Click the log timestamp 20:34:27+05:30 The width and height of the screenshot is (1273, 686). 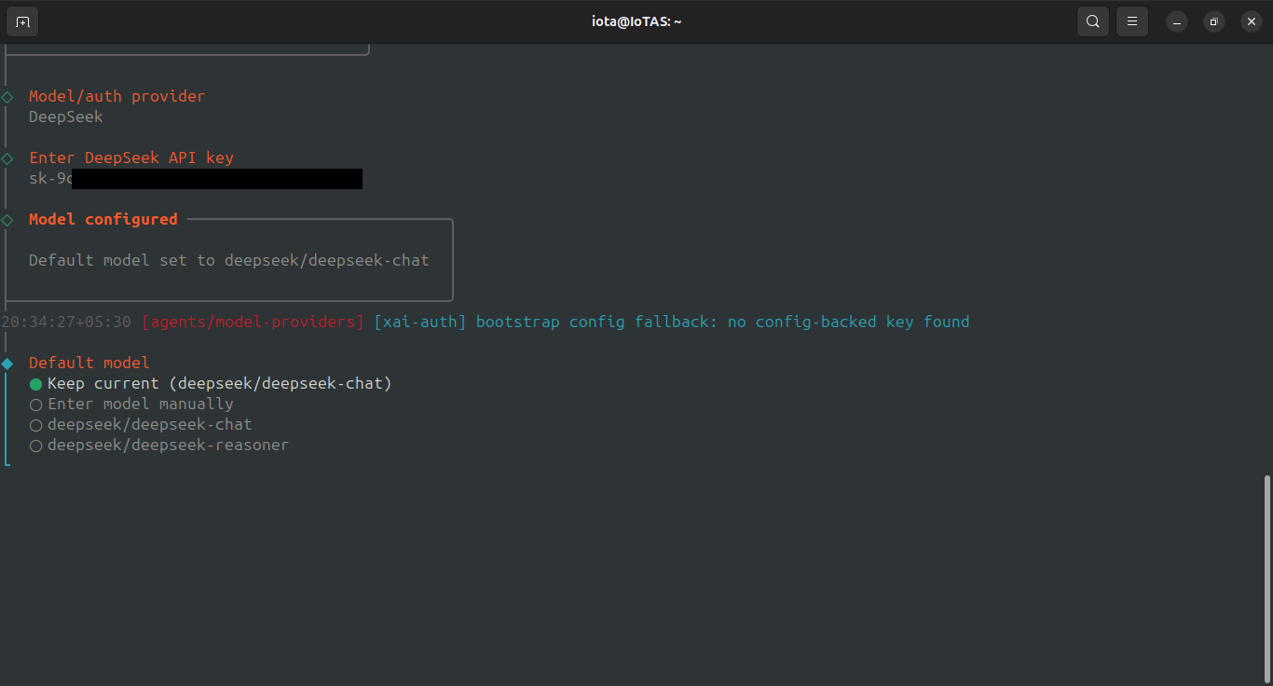coord(65,322)
